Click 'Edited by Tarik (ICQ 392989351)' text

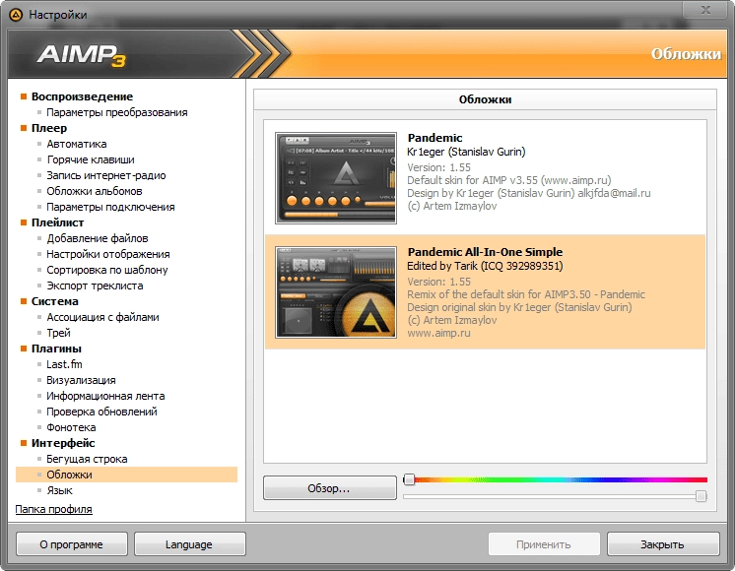point(485,266)
